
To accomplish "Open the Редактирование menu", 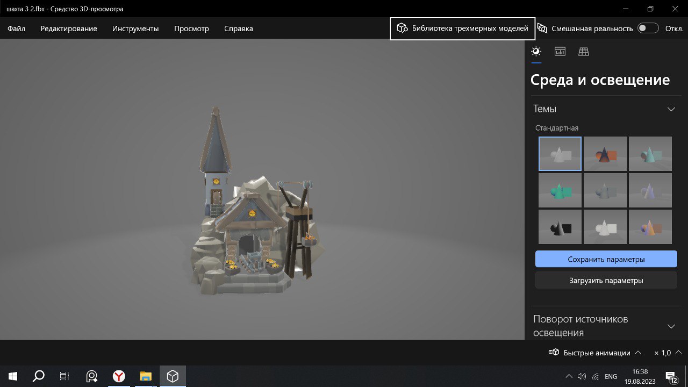I will click(x=69, y=28).
